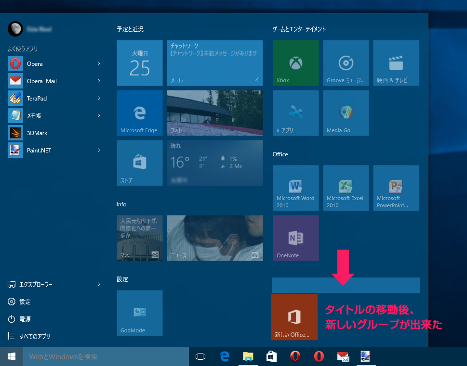Expand the メモ帳 jump list arrow
This screenshot has height=366, width=467.
[99, 115]
